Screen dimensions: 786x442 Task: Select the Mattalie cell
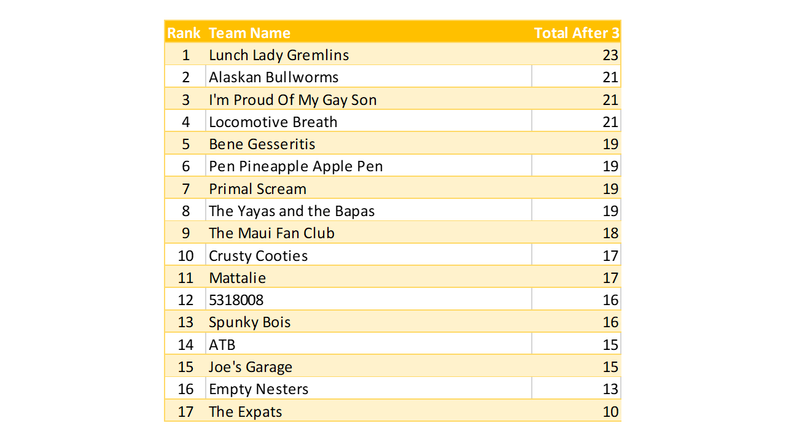point(237,278)
